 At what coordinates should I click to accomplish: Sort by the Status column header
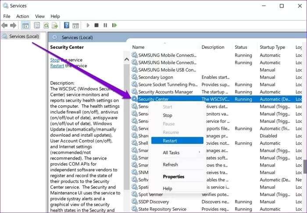click(x=241, y=47)
